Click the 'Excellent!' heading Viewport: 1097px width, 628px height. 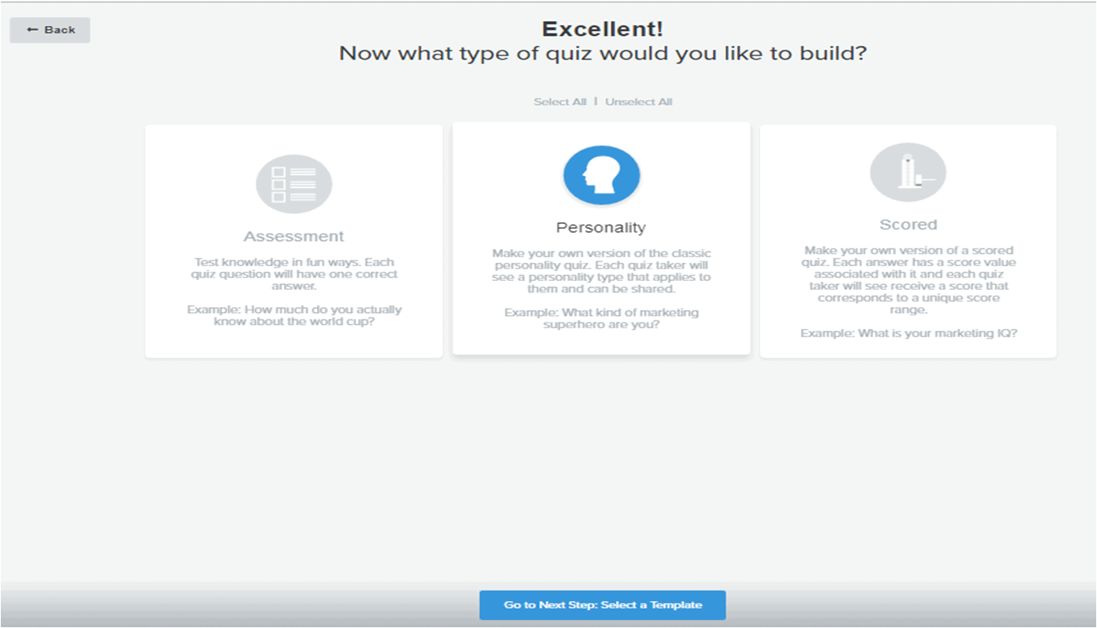(x=603, y=29)
